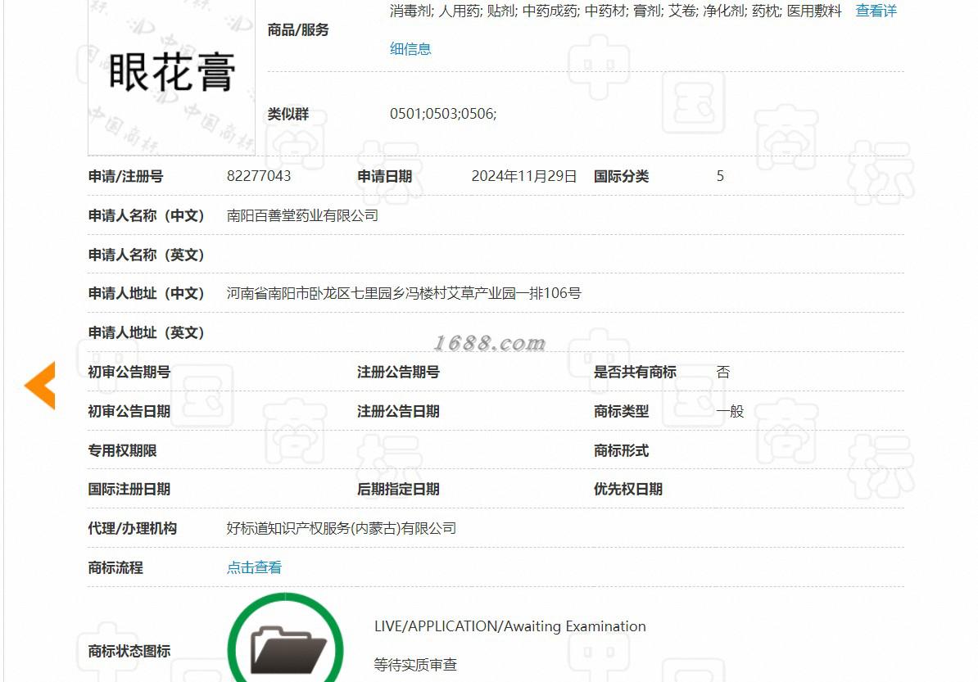
Task: Click the 是否共有商标 label
Action: coord(635,373)
